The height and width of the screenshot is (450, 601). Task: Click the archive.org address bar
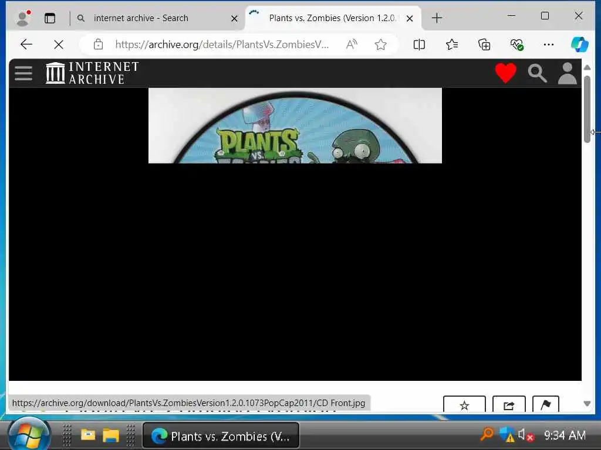[222, 45]
